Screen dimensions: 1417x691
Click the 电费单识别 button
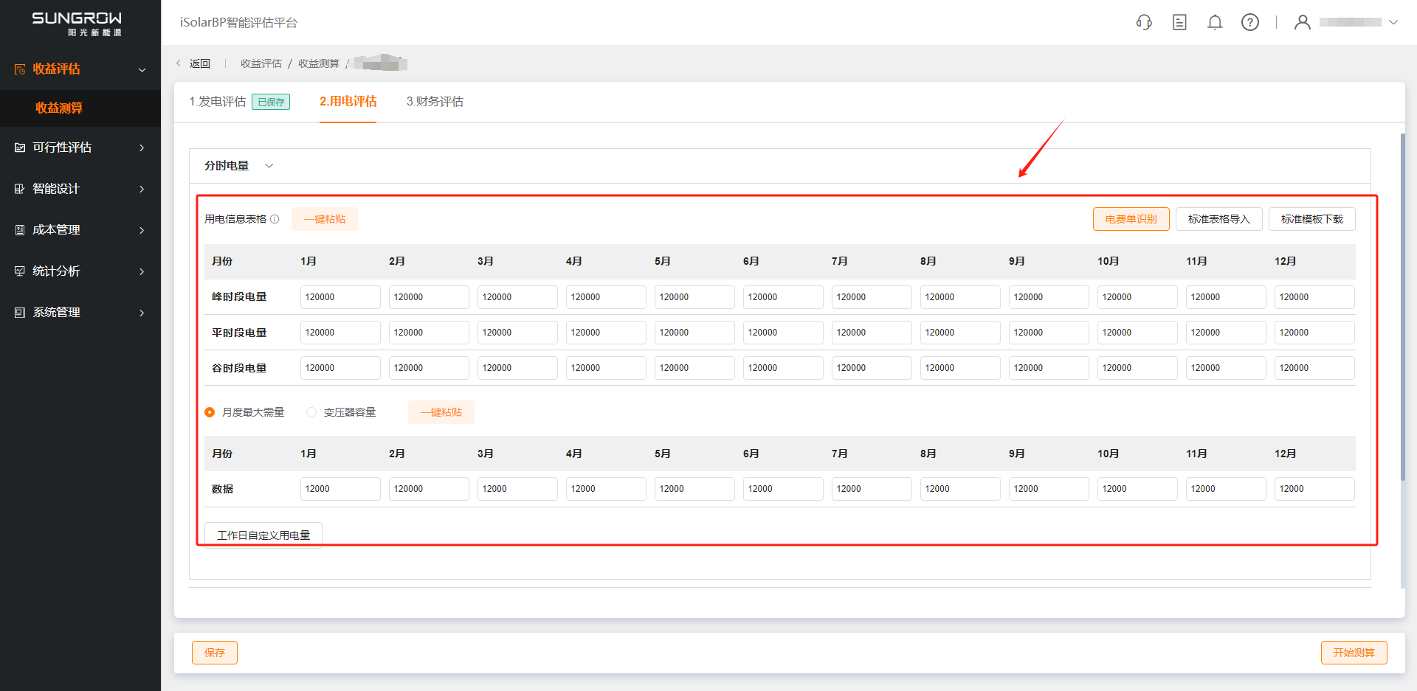click(1131, 219)
